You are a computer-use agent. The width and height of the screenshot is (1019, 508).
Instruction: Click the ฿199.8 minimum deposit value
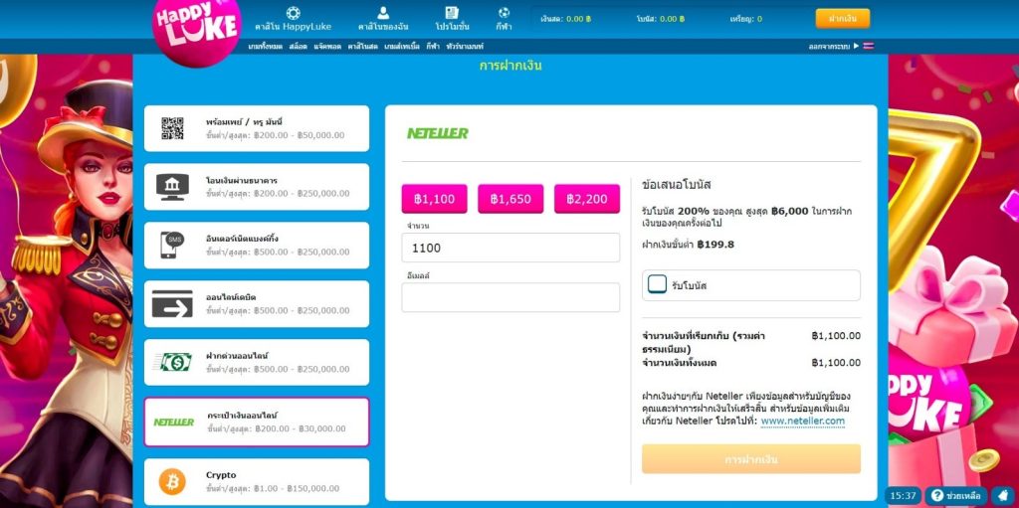point(715,245)
